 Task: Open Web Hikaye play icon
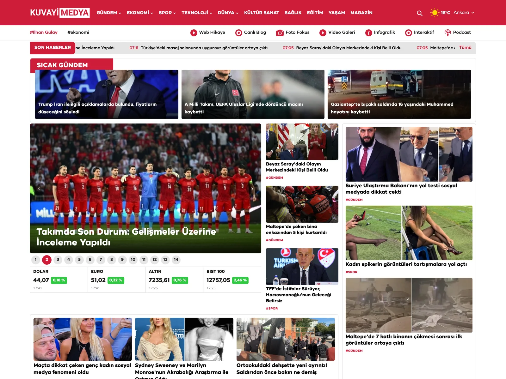[x=194, y=33]
